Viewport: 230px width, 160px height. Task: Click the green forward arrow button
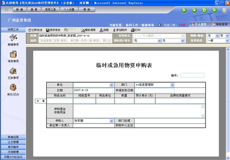(194, 10)
